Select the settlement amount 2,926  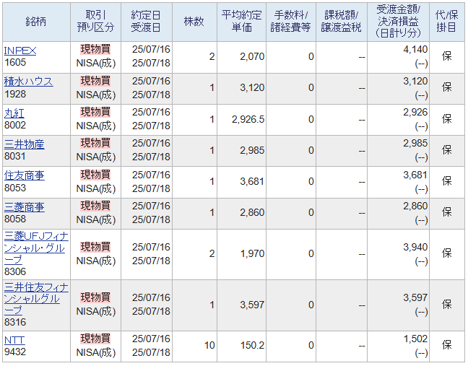click(415, 113)
